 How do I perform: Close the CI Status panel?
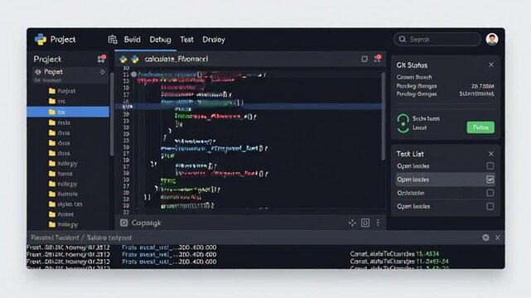click(491, 65)
